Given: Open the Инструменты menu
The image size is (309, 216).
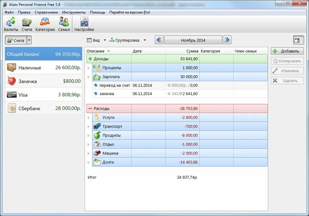Looking at the screenshot, I should coord(74,12).
